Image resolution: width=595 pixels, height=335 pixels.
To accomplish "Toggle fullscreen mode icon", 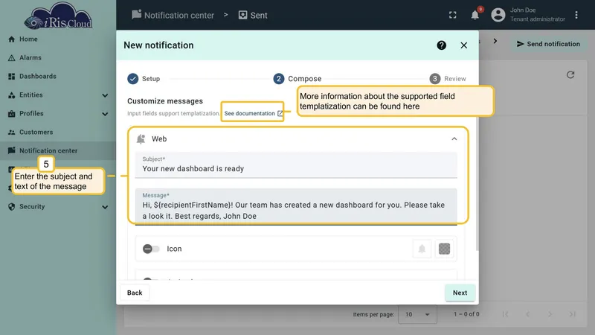I will (x=453, y=15).
